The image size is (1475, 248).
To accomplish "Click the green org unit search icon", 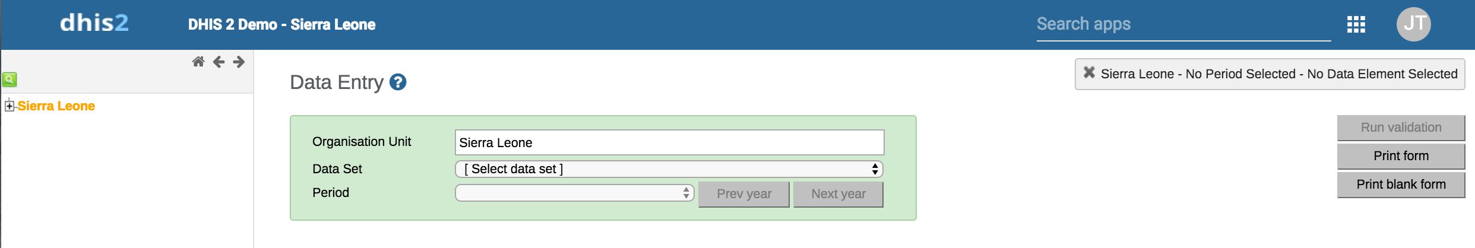I will point(10,79).
